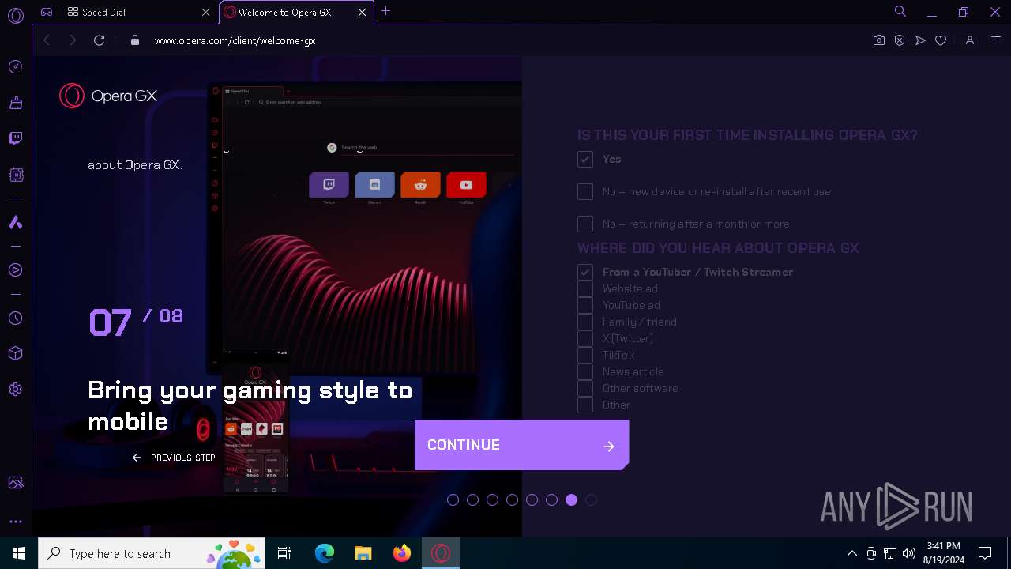
Task: Check the 'Family / friend' checkbox
Action: tap(584, 322)
